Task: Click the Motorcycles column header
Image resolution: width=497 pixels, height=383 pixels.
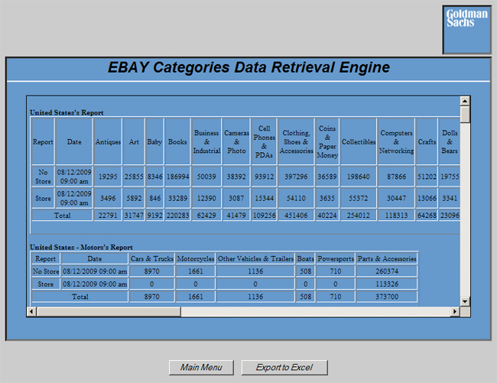Action: pos(196,258)
